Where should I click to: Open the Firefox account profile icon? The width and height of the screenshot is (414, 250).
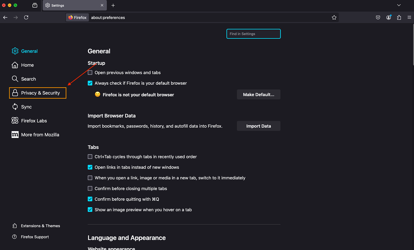(x=389, y=17)
